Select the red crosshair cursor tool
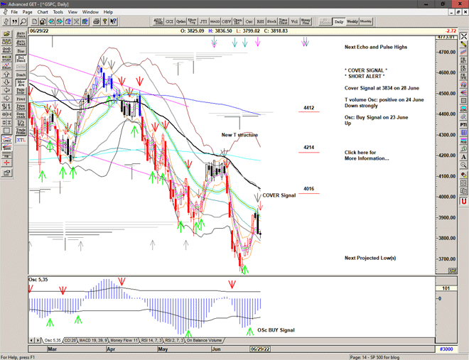 click(7, 162)
